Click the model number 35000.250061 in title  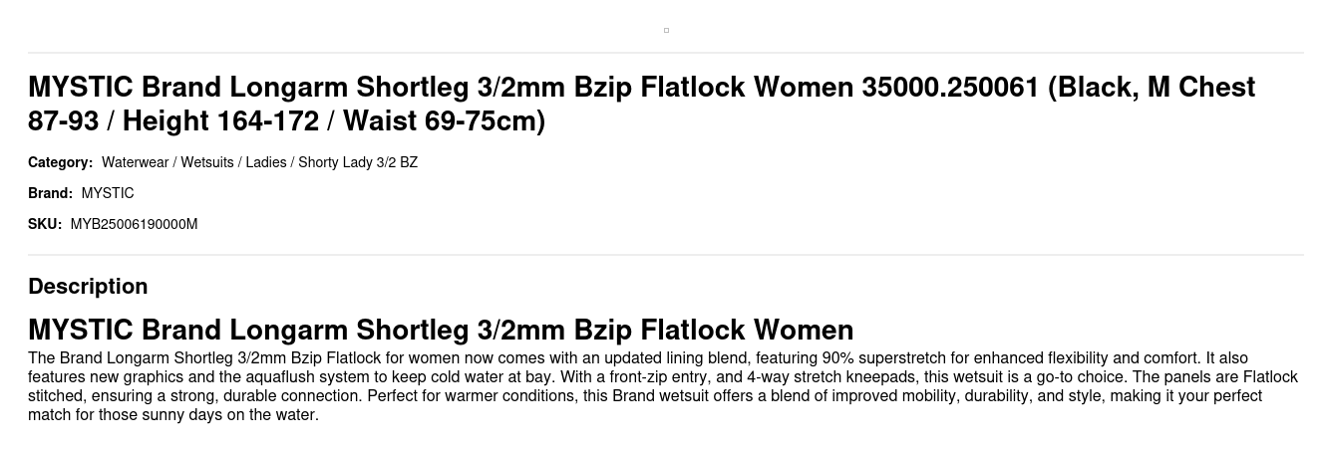[950, 88]
